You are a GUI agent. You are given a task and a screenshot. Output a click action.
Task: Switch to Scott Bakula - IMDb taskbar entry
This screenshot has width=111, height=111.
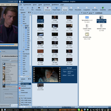31,110
